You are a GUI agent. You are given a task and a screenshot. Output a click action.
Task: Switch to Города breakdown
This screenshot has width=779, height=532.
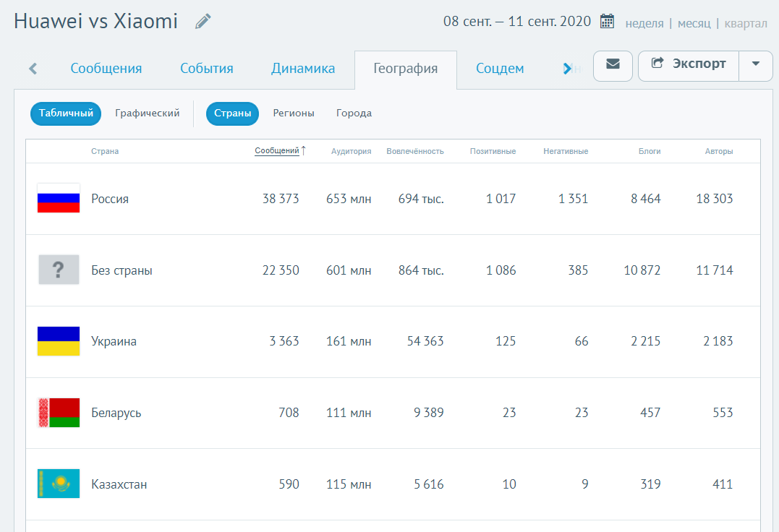click(354, 113)
